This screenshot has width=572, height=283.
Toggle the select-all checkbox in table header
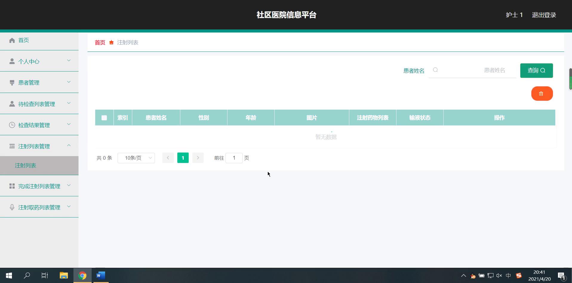tap(104, 118)
